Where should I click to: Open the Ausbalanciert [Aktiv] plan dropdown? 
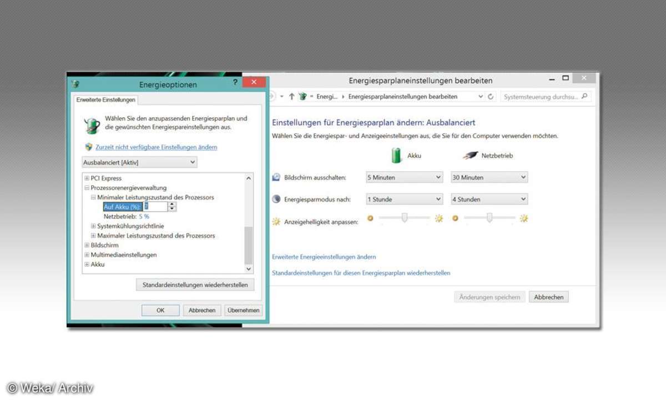139,162
